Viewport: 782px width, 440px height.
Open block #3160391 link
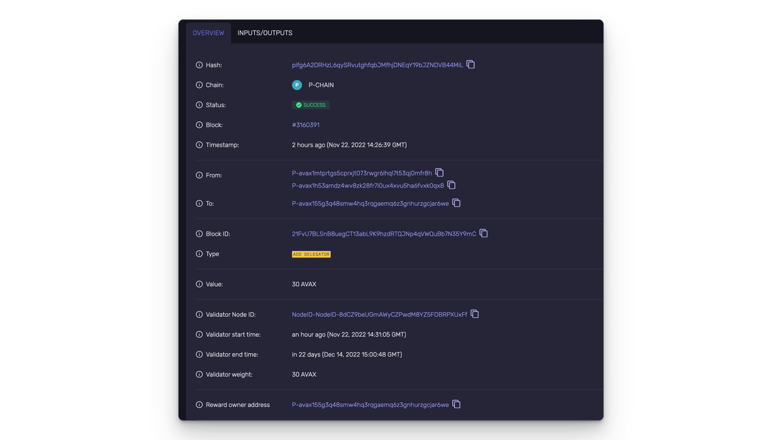click(x=306, y=125)
